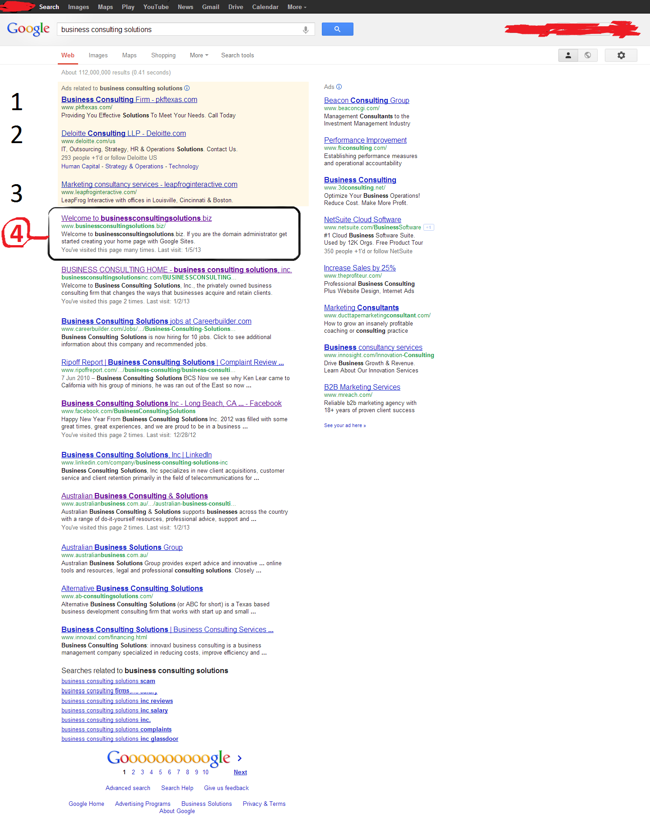Click 'See your ad here' link

(x=345, y=425)
